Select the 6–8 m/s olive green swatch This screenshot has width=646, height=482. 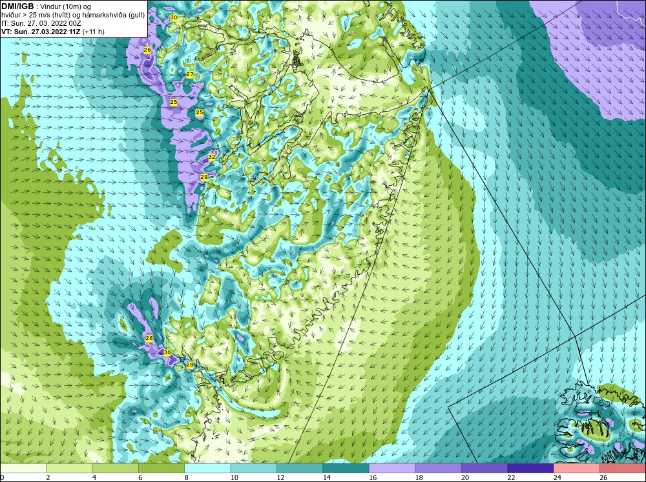click(x=161, y=468)
